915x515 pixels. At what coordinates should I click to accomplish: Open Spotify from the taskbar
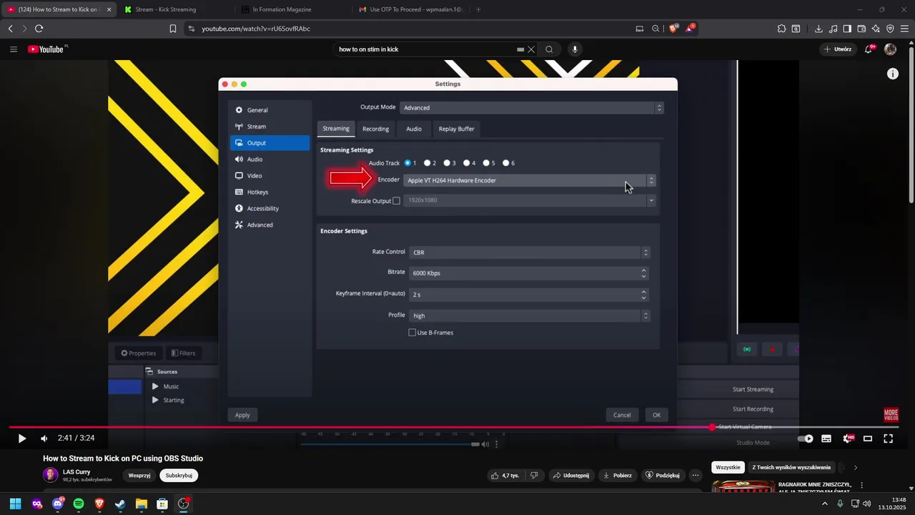click(79, 504)
